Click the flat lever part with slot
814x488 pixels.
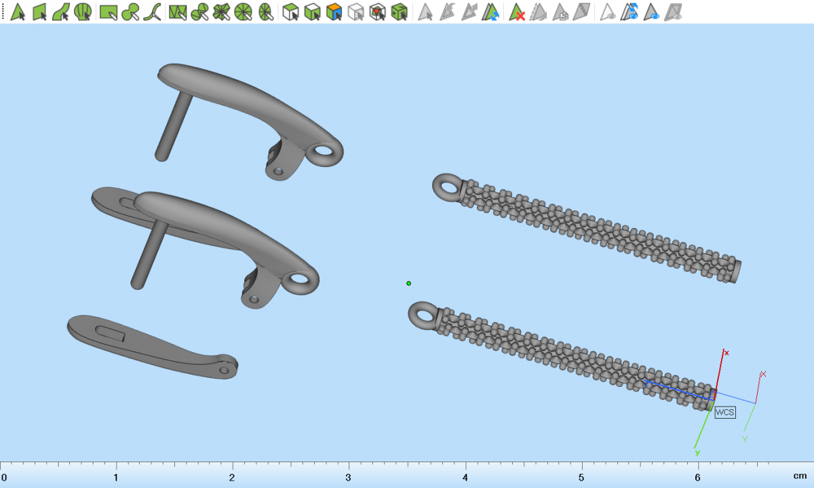149,345
